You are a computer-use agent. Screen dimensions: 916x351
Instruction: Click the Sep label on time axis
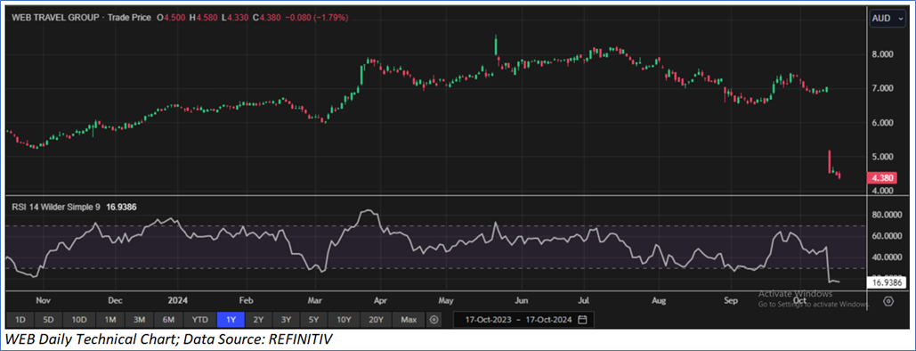(731, 301)
